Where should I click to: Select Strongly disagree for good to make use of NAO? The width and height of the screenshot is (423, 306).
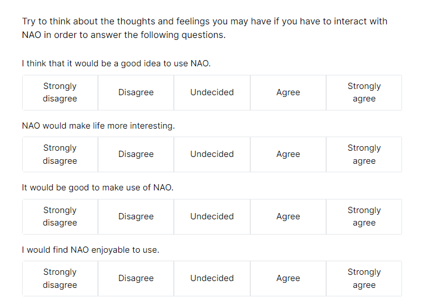coord(60,216)
